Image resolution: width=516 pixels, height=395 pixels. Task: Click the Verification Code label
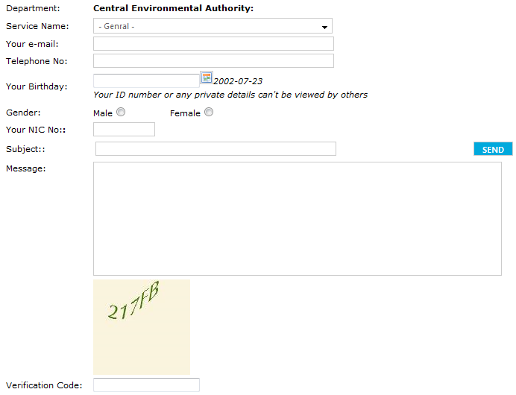click(x=44, y=385)
